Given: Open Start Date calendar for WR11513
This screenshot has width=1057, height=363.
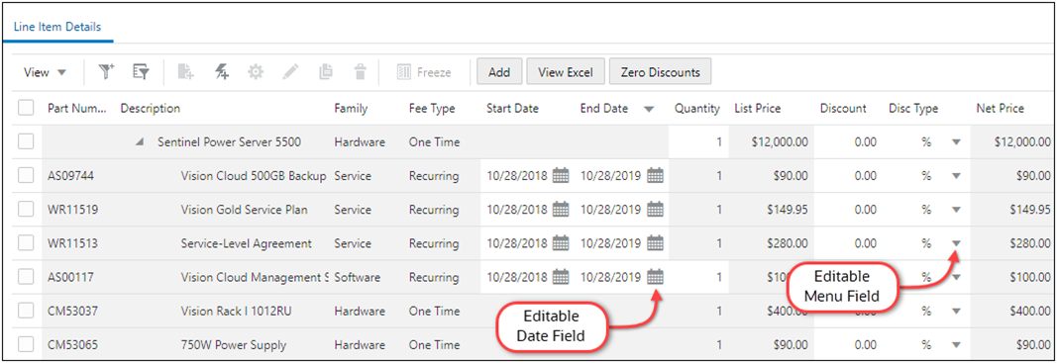Looking at the screenshot, I should point(561,243).
